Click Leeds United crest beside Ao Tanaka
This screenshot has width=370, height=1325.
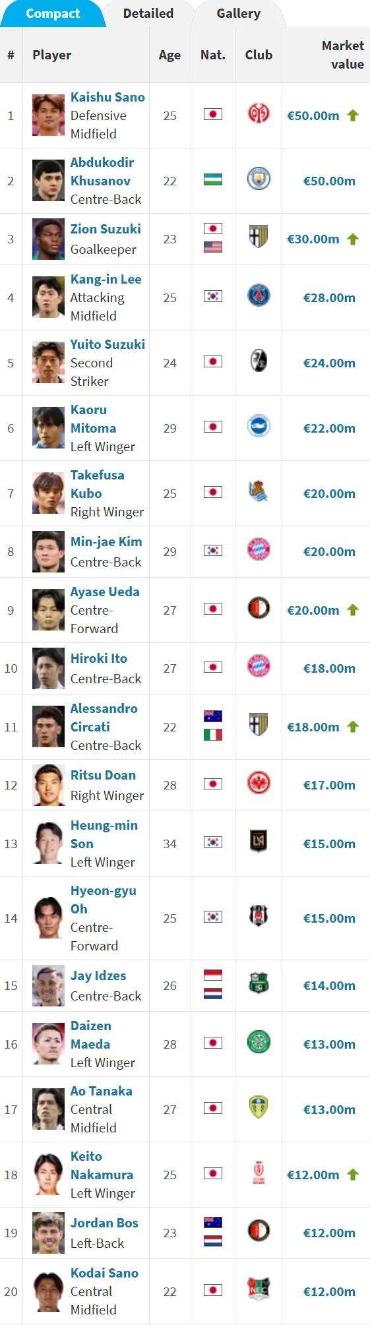259,1107
